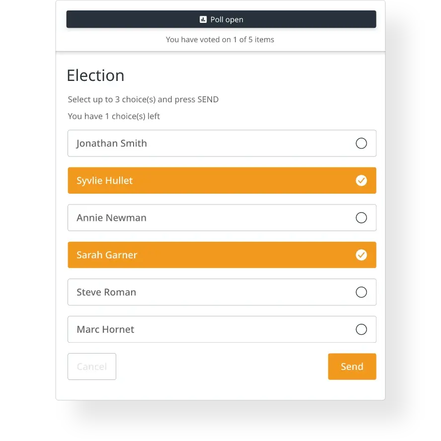Deselect the Syvlie Hullet choice
Screen dimensions: 441x441
click(221, 180)
